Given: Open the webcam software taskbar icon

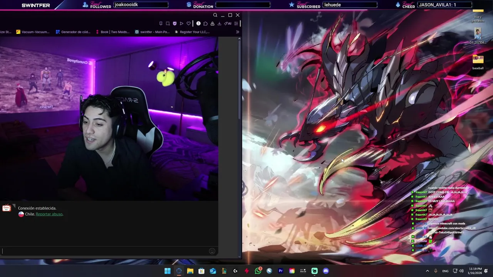Looking at the screenshot, I should click(x=303, y=271).
